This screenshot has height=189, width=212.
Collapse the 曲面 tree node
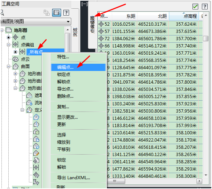click(x=8, y=66)
